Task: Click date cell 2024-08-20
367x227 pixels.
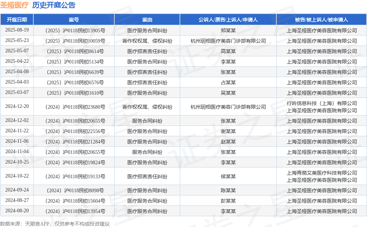Action: pyautogui.click(x=17, y=211)
